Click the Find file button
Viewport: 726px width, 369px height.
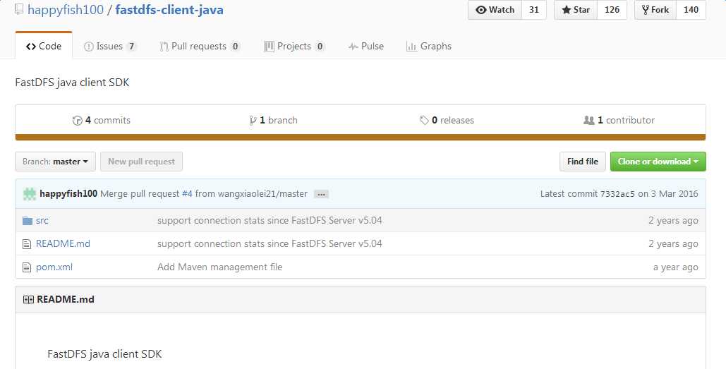(x=583, y=162)
